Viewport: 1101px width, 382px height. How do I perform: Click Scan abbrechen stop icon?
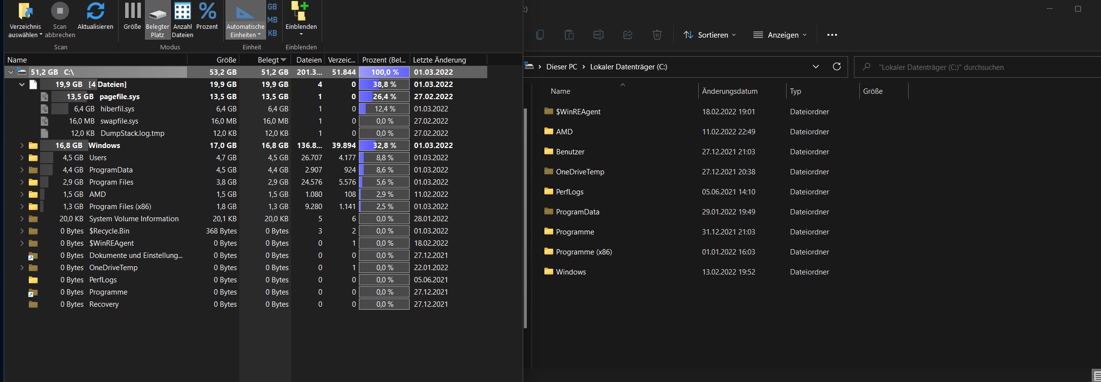[x=60, y=11]
